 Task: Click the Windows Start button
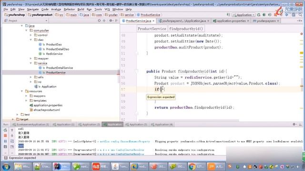(x=6, y=167)
